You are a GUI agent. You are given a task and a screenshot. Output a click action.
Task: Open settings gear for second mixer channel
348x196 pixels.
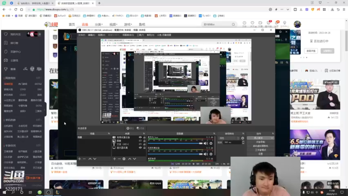pos(211,154)
